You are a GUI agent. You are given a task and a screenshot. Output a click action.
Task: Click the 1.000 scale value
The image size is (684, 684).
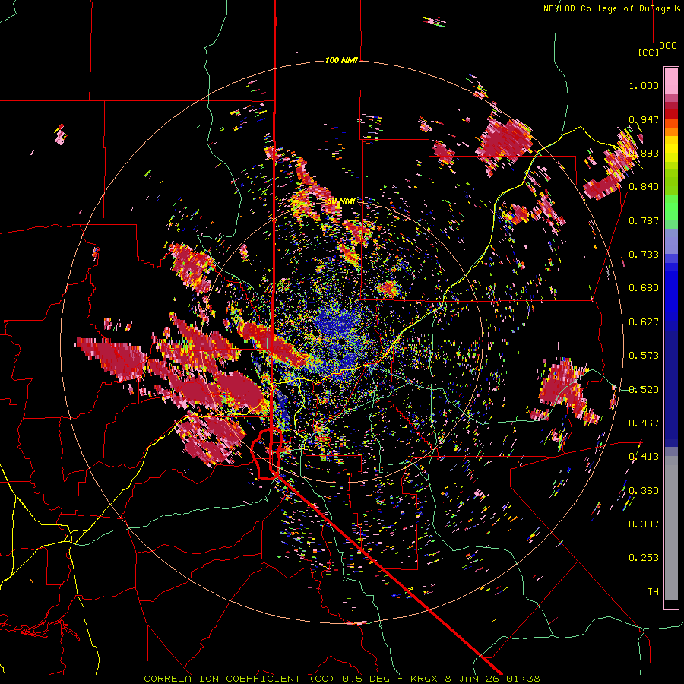tap(644, 85)
